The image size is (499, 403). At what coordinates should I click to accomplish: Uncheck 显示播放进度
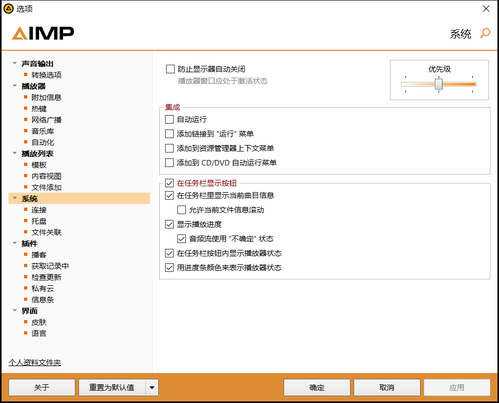coord(169,224)
